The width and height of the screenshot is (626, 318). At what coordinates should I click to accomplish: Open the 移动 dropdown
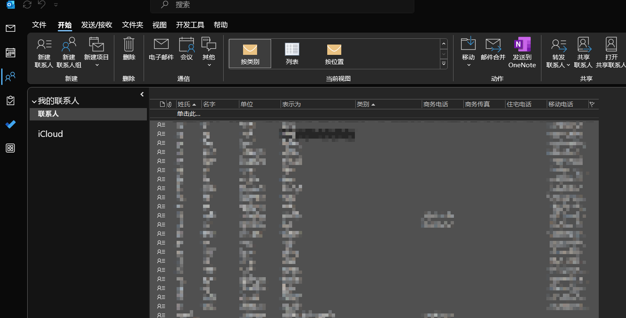(x=468, y=52)
